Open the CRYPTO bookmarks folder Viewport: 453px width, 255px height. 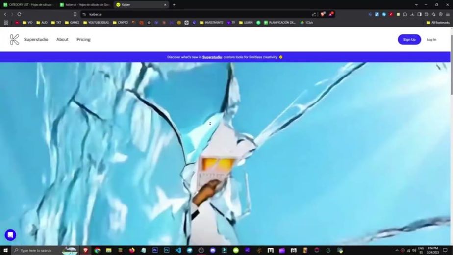pyautogui.click(x=121, y=22)
